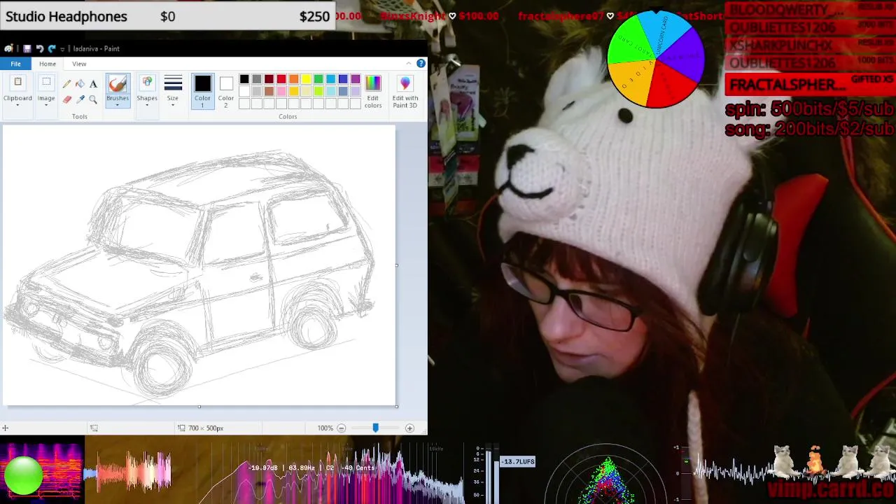Screen dimensions: 896x504
Task: Select the Pencil tool
Action: [67, 84]
